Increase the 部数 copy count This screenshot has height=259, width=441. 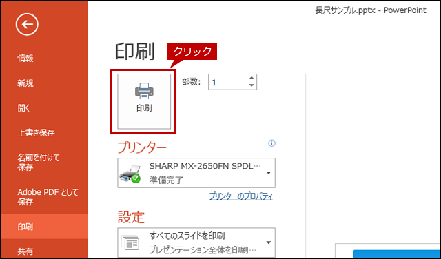(252, 79)
